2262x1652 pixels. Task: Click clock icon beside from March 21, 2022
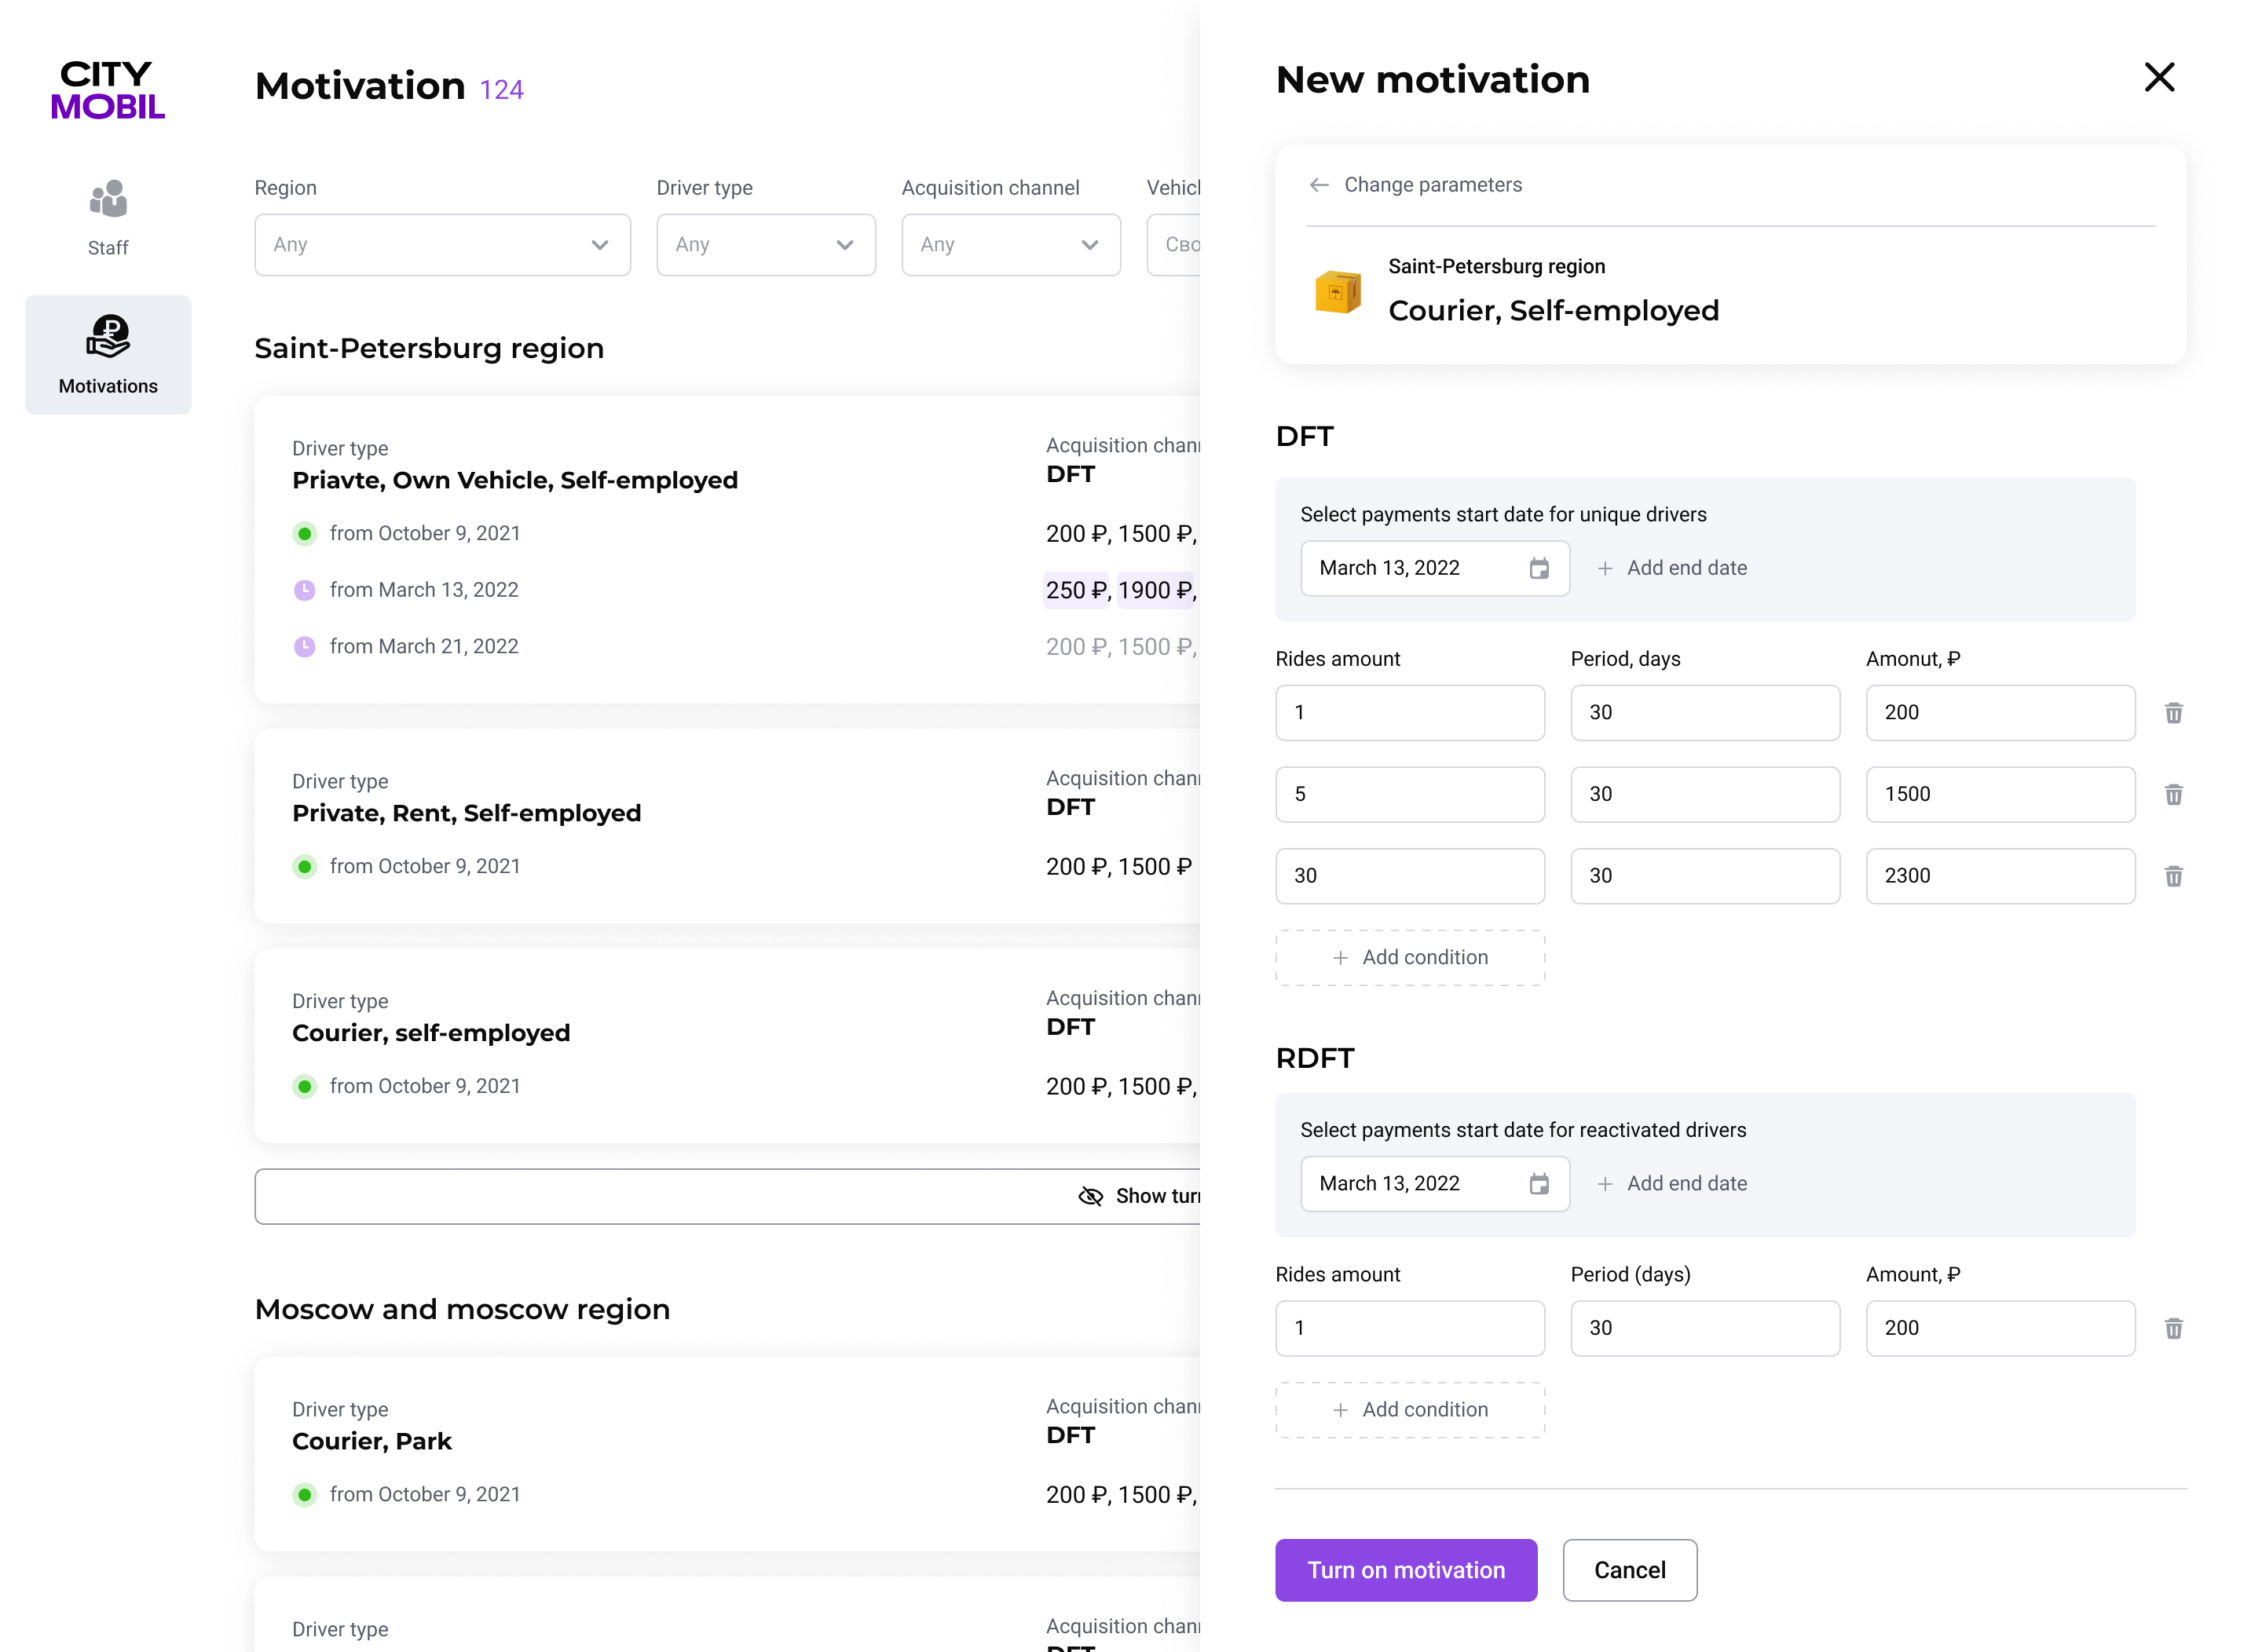pyautogui.click(x=304, y=647)
